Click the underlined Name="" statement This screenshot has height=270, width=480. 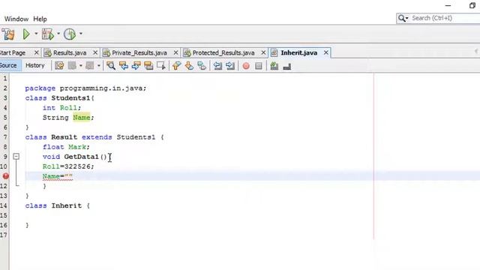pos(58,177)
